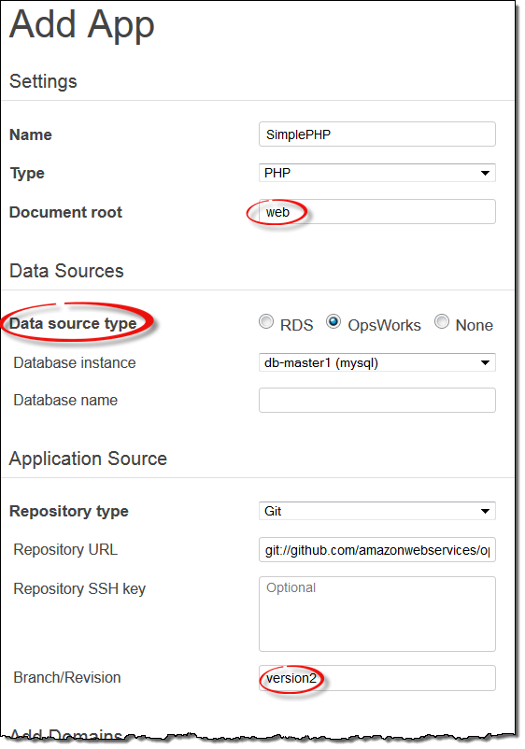Viewport: 525px width, 749px height.
Task: Click the Name label text
Action: point(31,134)
